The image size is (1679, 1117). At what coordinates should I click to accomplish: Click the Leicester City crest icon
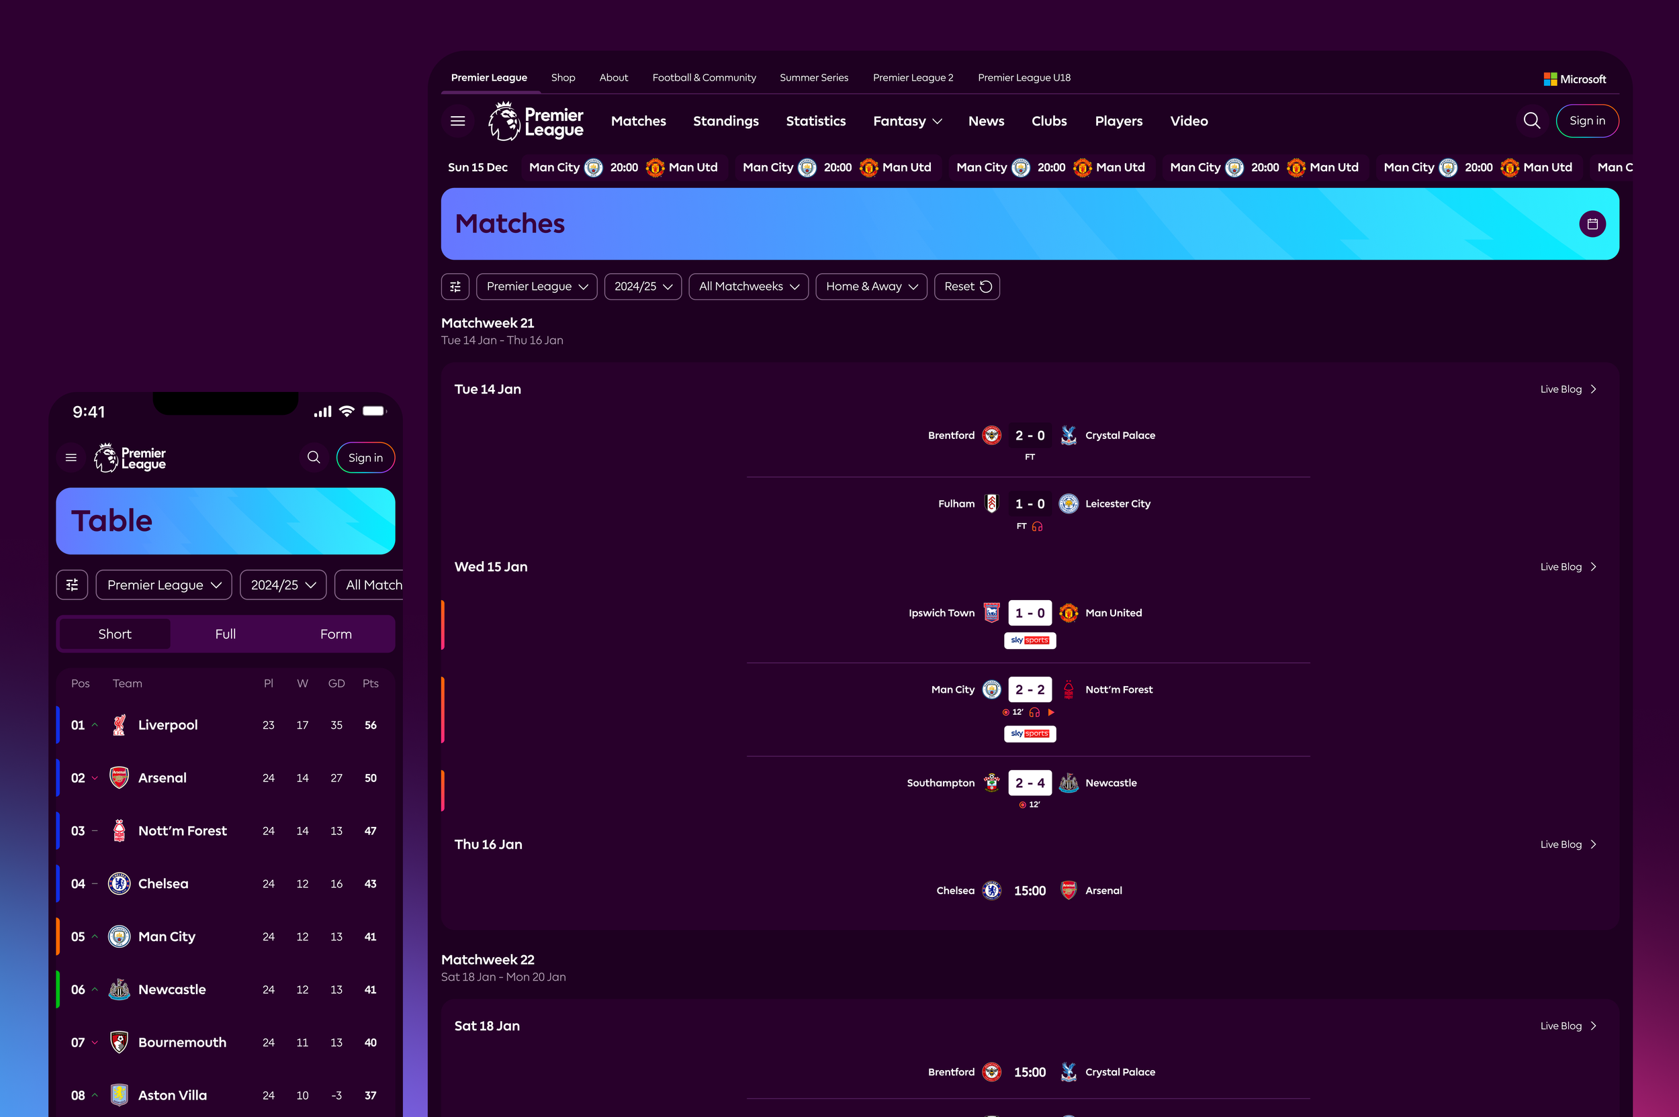click(1069, 503)
